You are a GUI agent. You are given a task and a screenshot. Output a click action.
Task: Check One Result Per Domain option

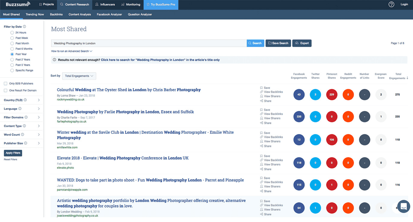(6, 90)
